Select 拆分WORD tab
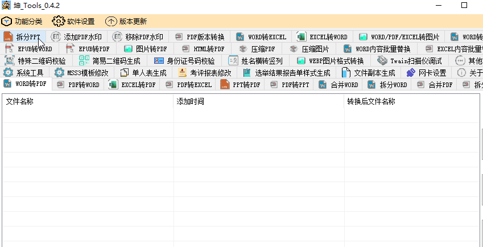The width and height of the screenshot is (483, 247). point(387,84)
